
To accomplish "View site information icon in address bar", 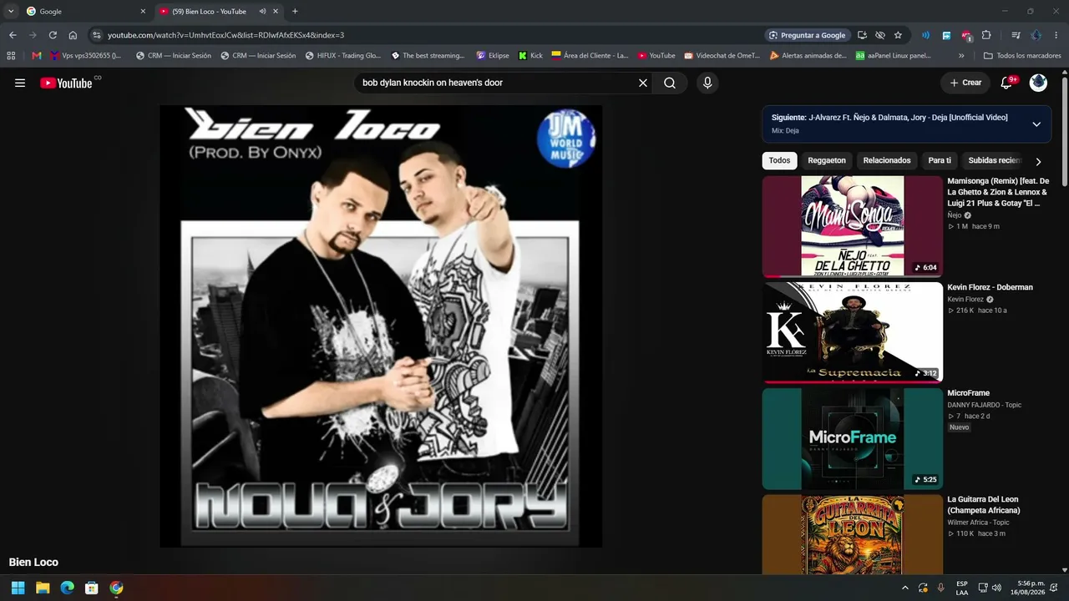I will [x=97, y=35].
